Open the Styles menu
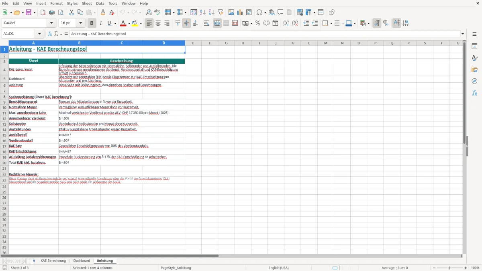482x271 pixels. pos(72,3)
